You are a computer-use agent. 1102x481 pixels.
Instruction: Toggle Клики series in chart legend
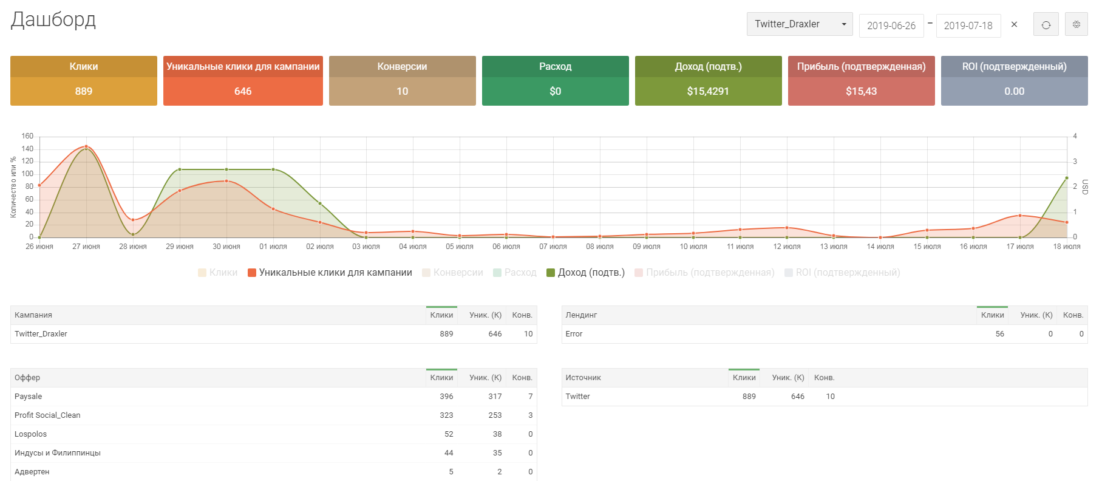(x=217, y=273)
